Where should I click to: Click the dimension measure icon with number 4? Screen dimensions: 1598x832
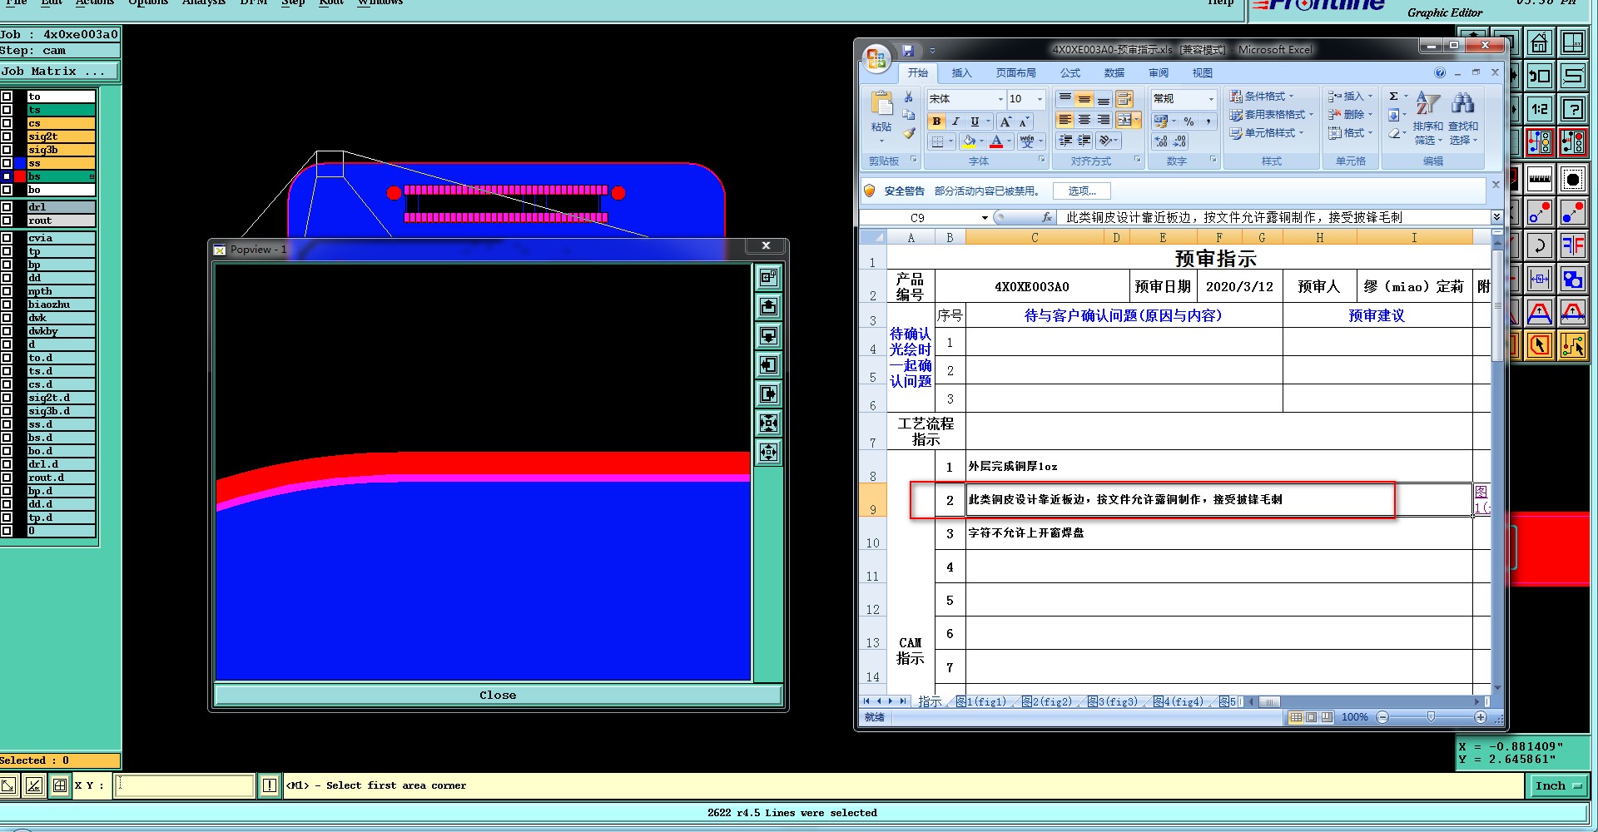click(x=1540, y=279)
